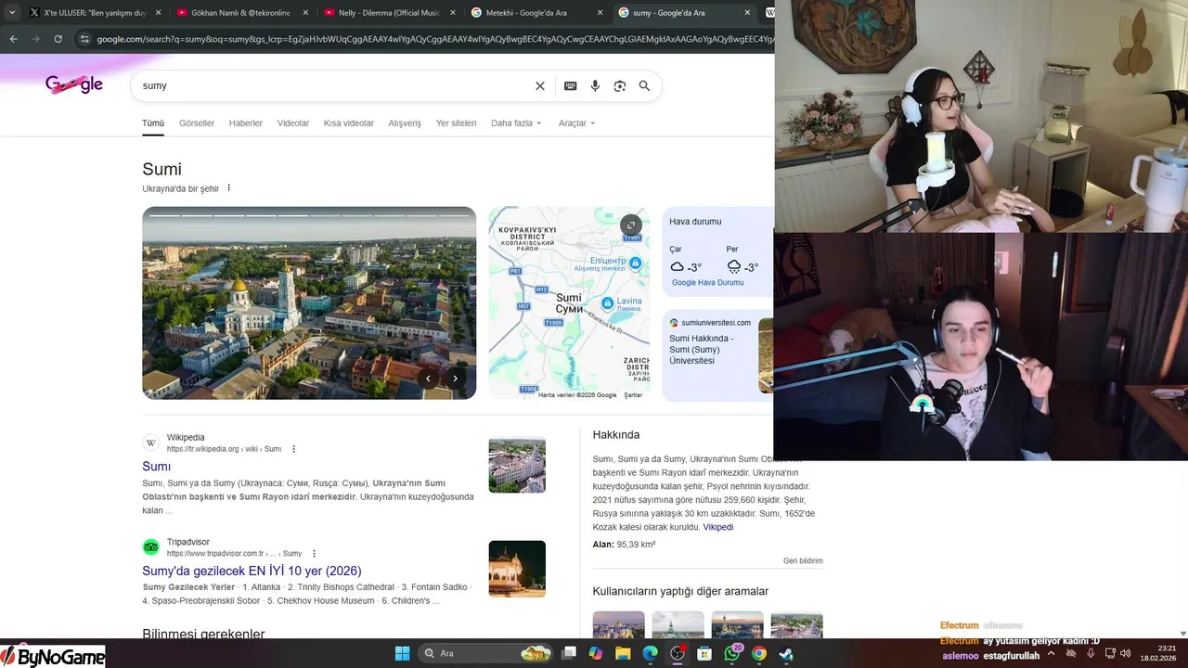Screen dimensions: 1188x668
Task: Open more options for the Tripadvisor result
Action: tap(315, 554)
